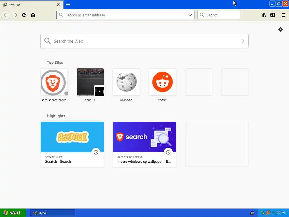289x217 pixels.
Task: Expand the address bar history dropdown
Action: coord(190,15)
